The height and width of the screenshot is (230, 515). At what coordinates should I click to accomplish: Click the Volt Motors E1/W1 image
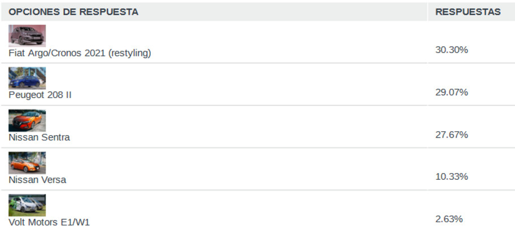click(x=27, y=205)
